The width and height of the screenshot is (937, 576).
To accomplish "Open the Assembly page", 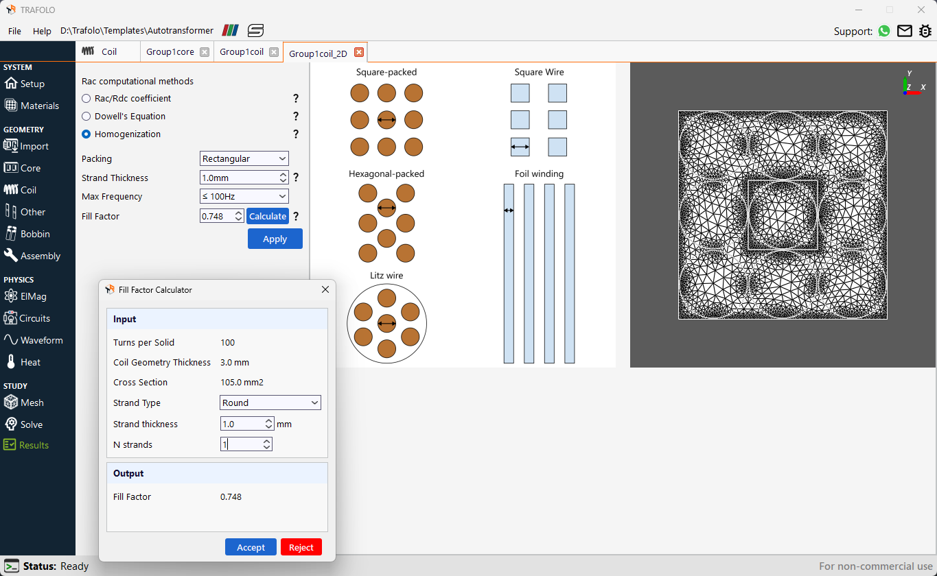I will tap(32, 256).
